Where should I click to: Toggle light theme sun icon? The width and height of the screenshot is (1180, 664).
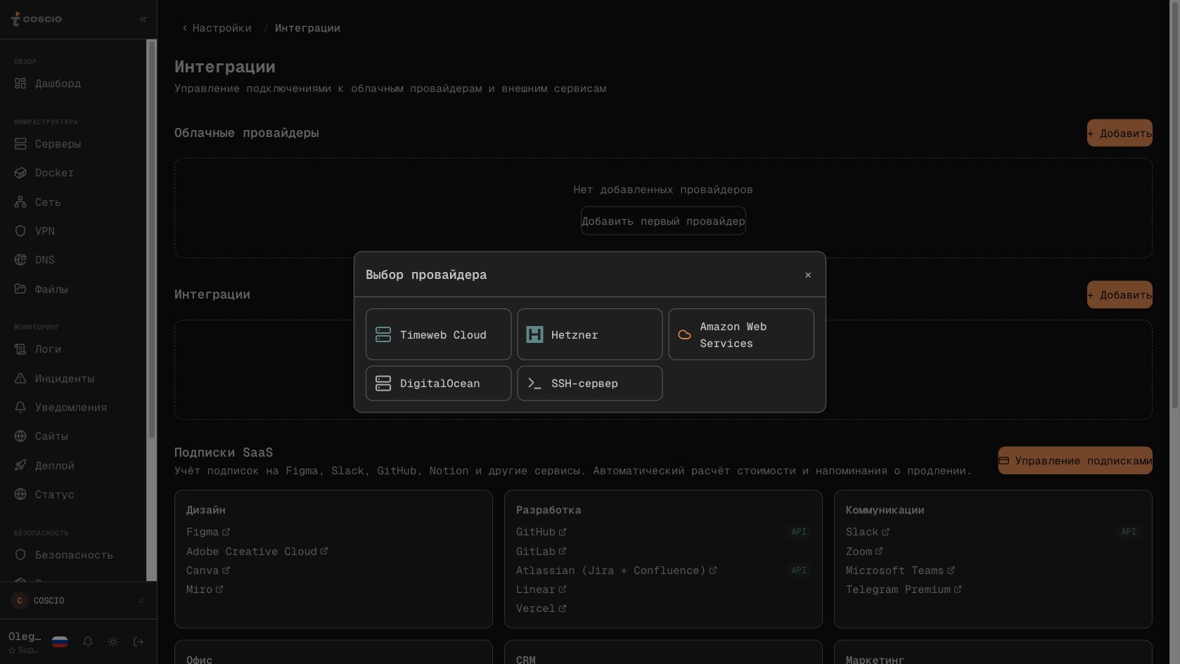click(x=113, y=642)
